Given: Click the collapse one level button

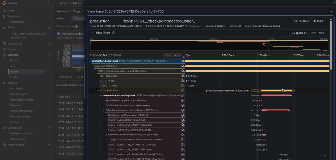Looking at the screenshot, I should [170, 55].
